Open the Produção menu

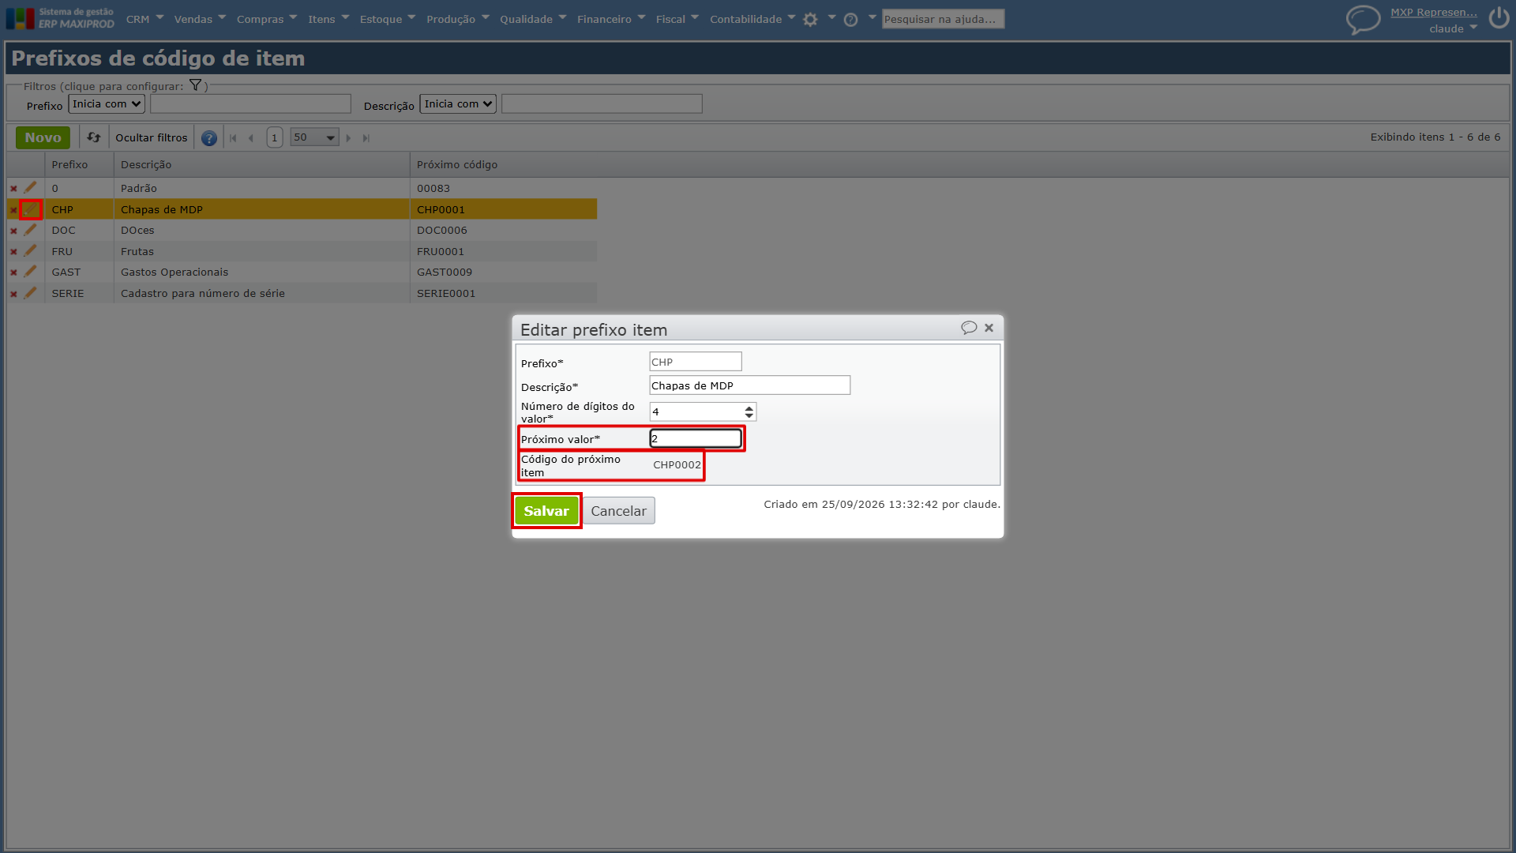point(458,19)
